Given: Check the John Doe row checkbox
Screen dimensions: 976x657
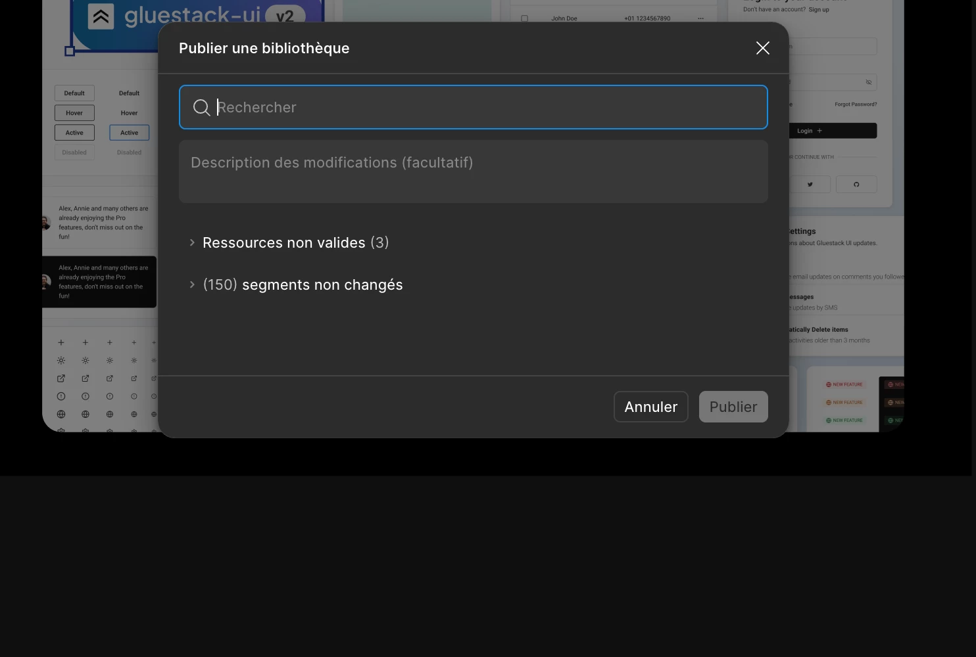Looking at the screenshot, I should coord(524,18).
